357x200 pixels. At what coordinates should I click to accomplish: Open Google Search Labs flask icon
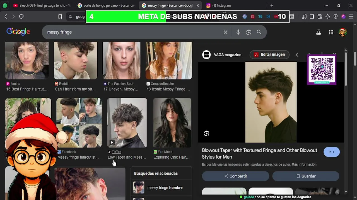point(318,32)
